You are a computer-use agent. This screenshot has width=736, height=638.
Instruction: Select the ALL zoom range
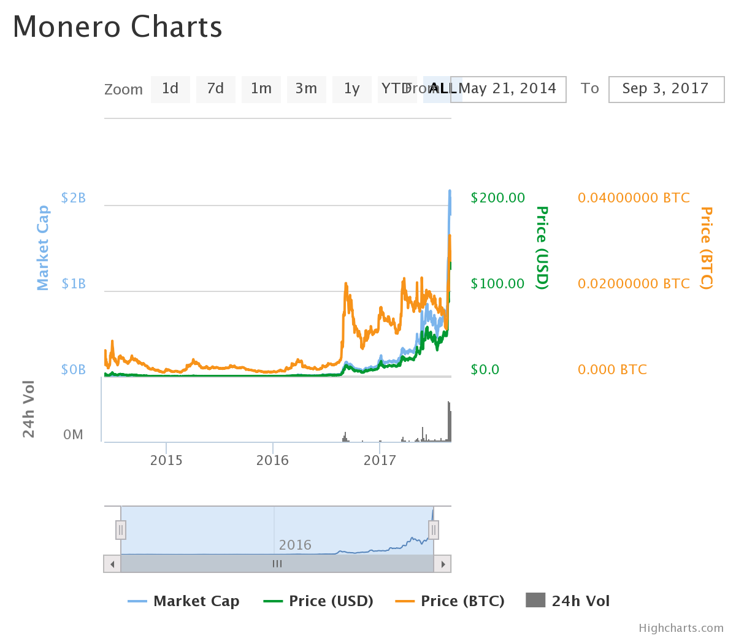[442, 89]
